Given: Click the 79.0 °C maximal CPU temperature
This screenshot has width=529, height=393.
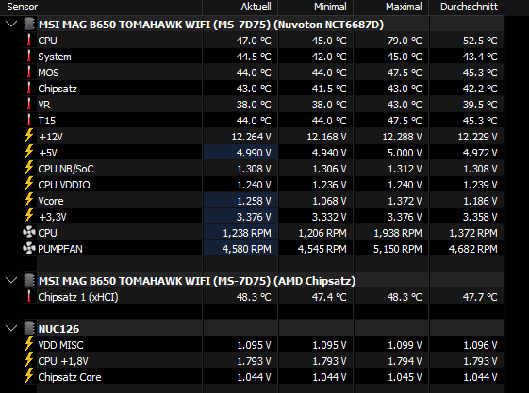Looking at the screenshot, I should point(405,41).
